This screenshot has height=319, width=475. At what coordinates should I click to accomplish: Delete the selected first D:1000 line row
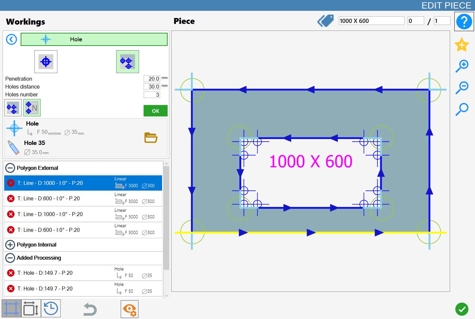tap(11, 183)
